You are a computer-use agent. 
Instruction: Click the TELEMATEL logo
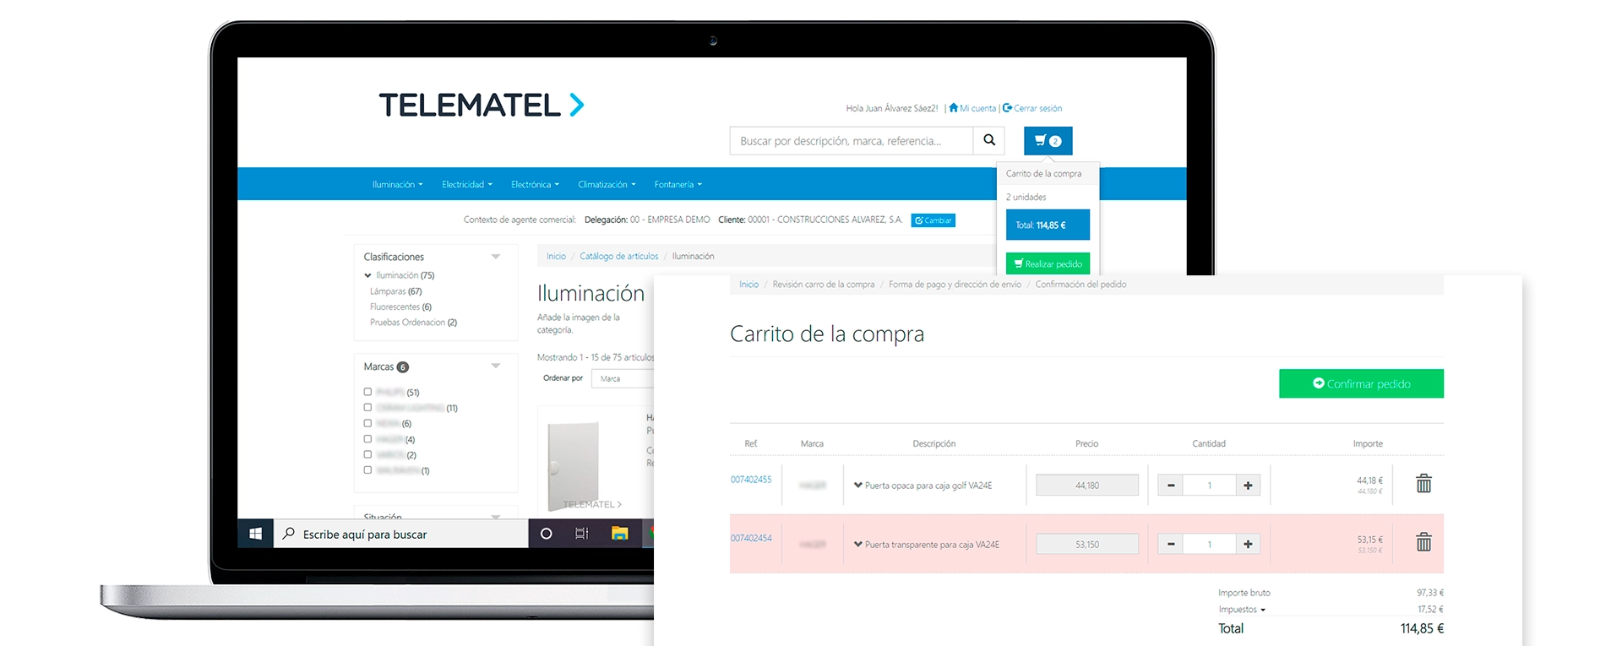[482, 105]
